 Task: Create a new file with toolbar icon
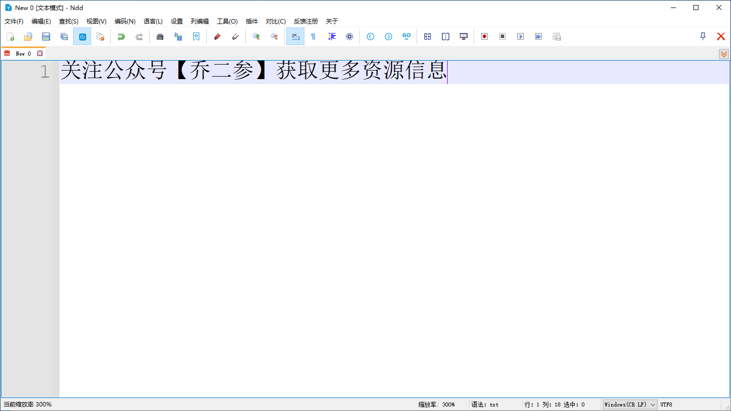point(10,37)
